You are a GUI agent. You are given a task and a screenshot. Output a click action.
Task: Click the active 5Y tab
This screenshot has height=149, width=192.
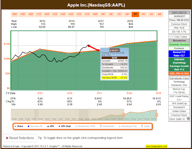135,14
